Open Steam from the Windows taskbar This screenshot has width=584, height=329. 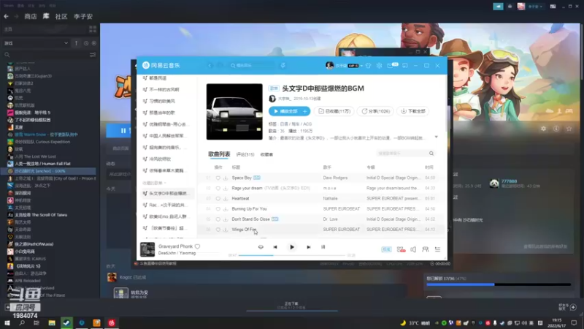[x=66, y=322]
